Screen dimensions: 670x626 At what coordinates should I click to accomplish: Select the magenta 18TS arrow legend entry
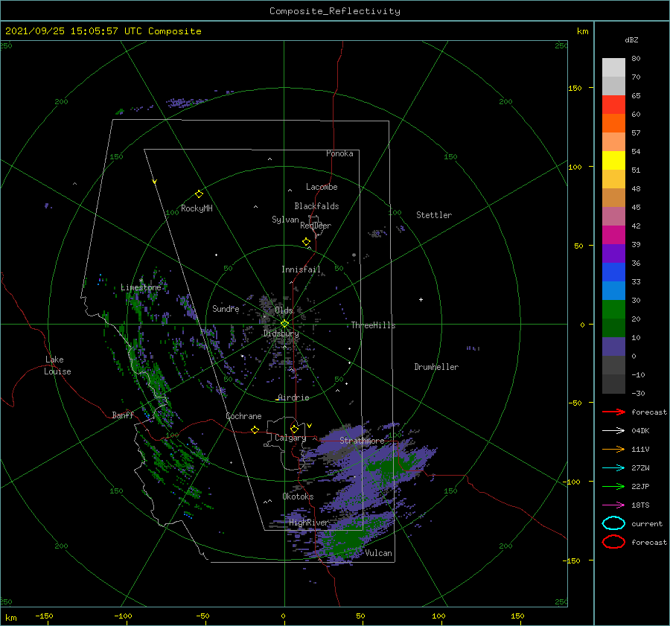click(x=613, y=505)
